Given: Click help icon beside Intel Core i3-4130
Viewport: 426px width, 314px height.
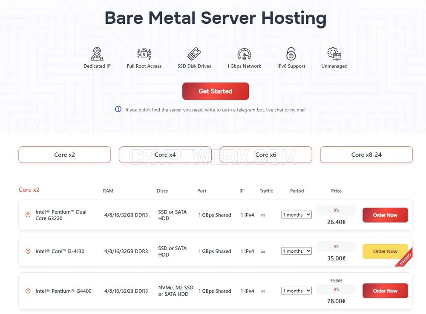Looking at the screenshot, I should coord(28,251).
